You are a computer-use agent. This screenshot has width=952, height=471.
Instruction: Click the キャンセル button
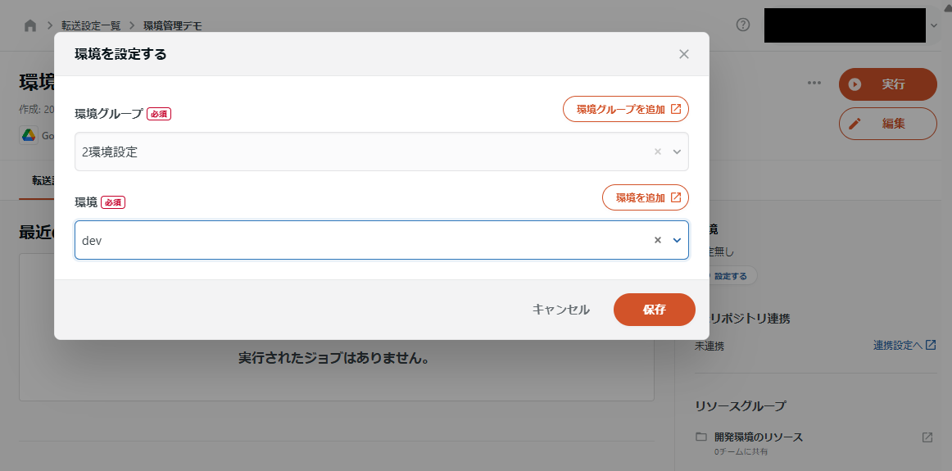coord(560,310)
